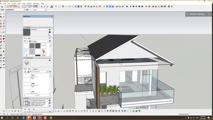
Task: Select the Rectangle tool
Action: point(1,24)
